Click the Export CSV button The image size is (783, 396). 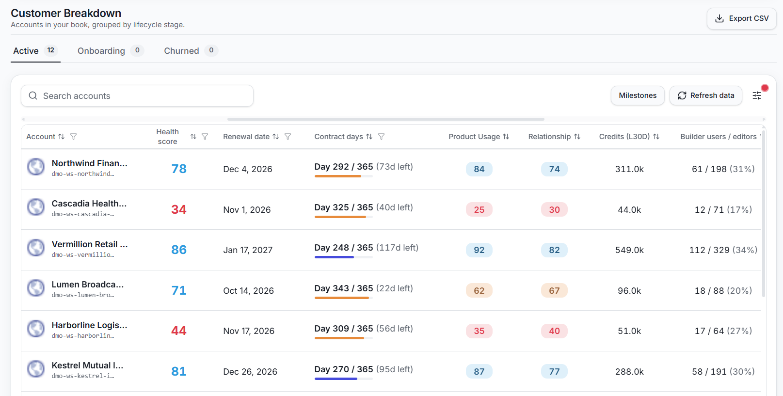coord(741,18)
